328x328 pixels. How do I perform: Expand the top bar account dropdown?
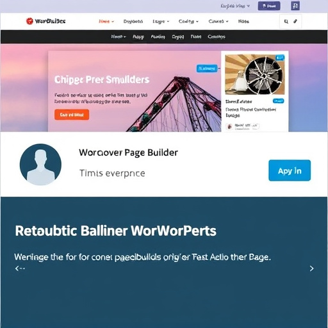[235, 6]
